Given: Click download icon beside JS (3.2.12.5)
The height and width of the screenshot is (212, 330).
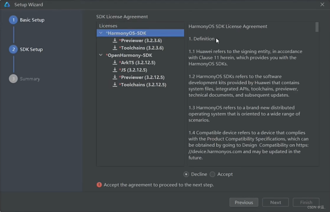Looking at the screenshot, I should pyautogui.click(x=115, y=70).
